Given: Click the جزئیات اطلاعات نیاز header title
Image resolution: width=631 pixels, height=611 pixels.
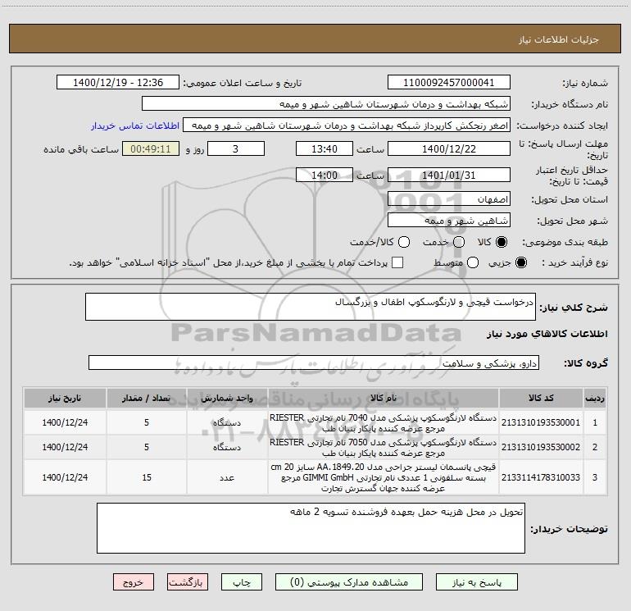Looking at the screenshot, I should coord(559,39).
